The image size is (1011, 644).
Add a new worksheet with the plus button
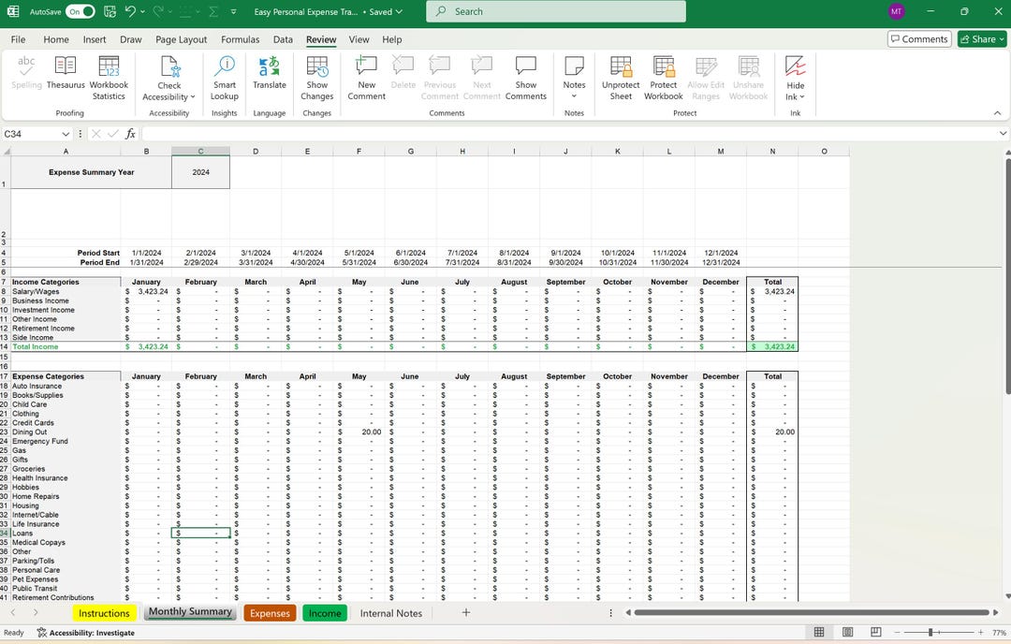pyautogui.click(x=465, y=613)
